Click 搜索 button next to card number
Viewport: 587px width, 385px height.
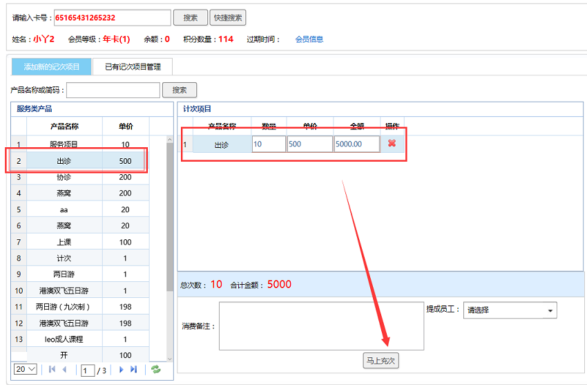pos(190,18)
